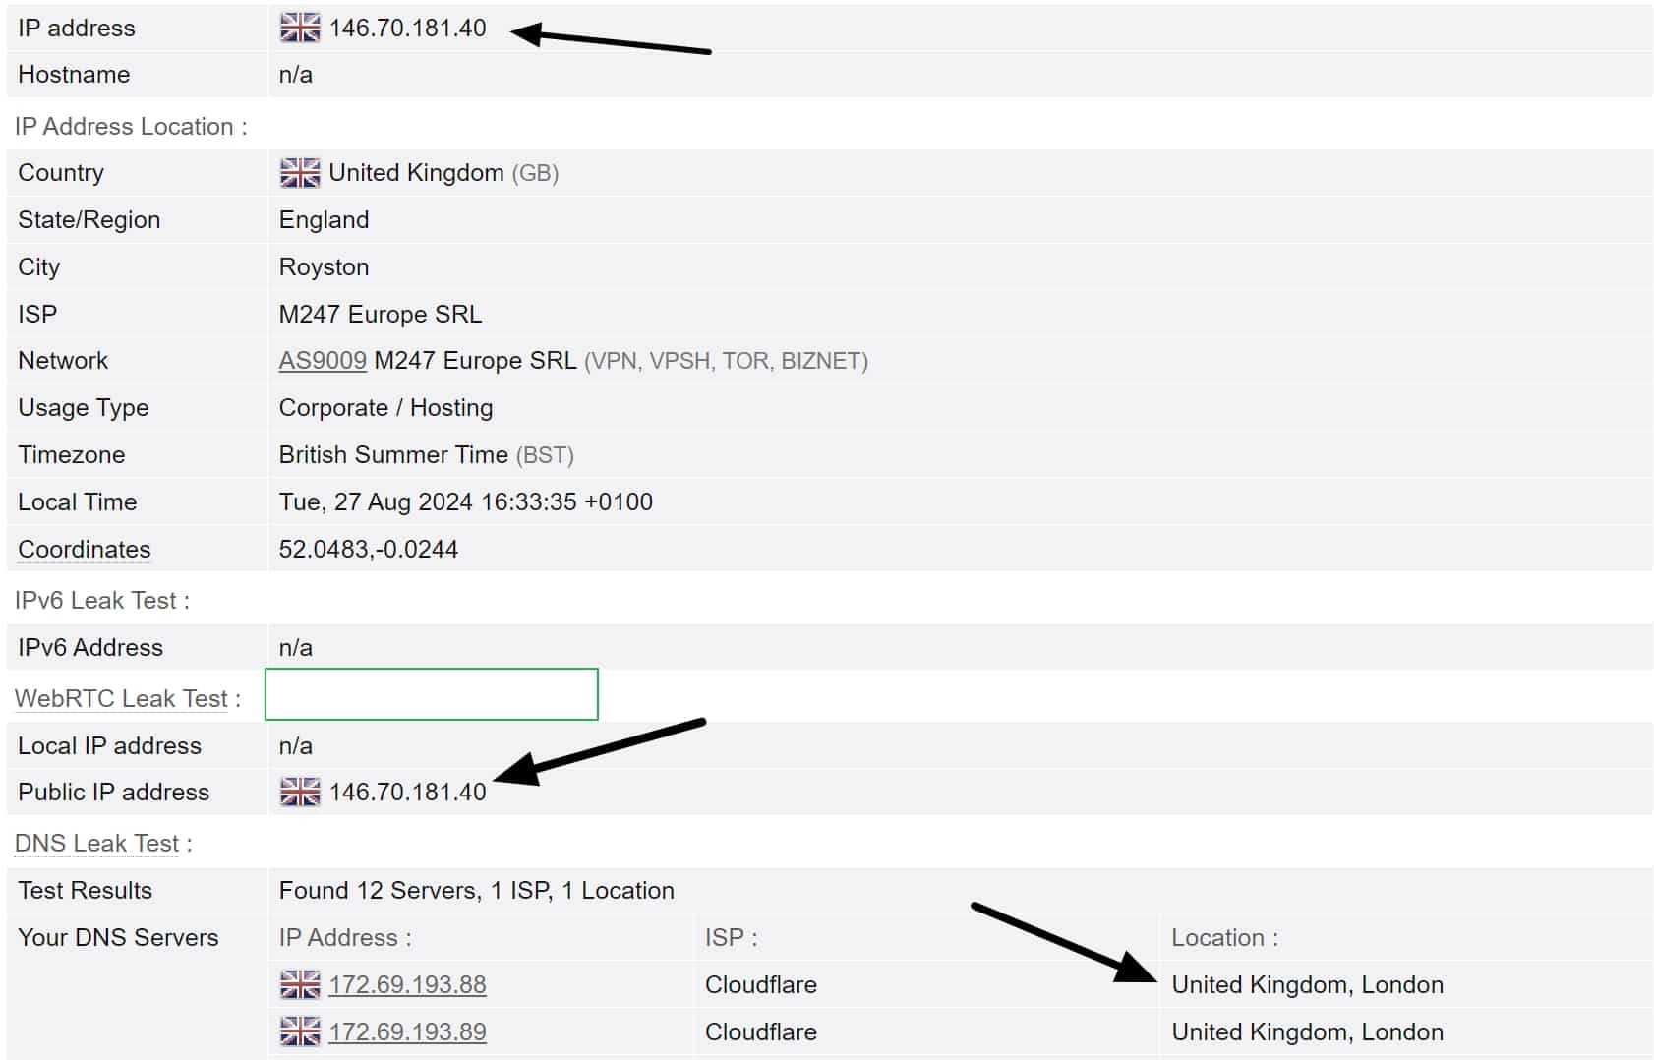Open the AS9009 network link

(323, 361)
